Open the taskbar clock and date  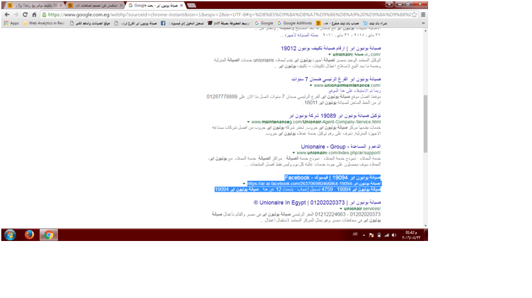(411, 235)
